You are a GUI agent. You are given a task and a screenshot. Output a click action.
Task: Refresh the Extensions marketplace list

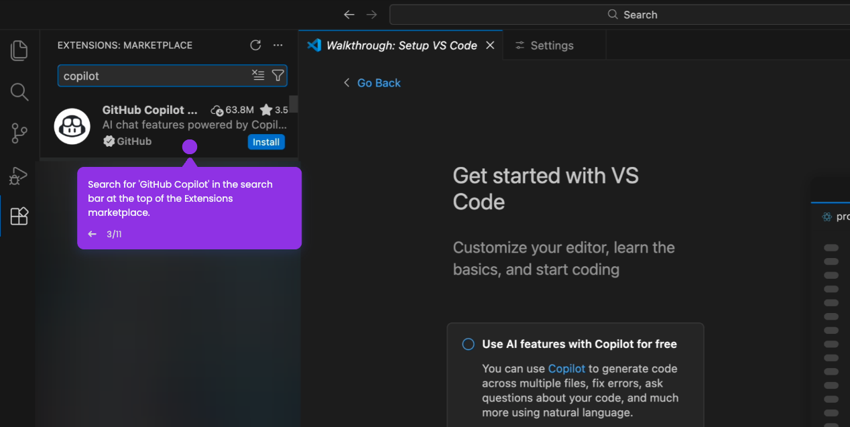(x=255, y=46)
